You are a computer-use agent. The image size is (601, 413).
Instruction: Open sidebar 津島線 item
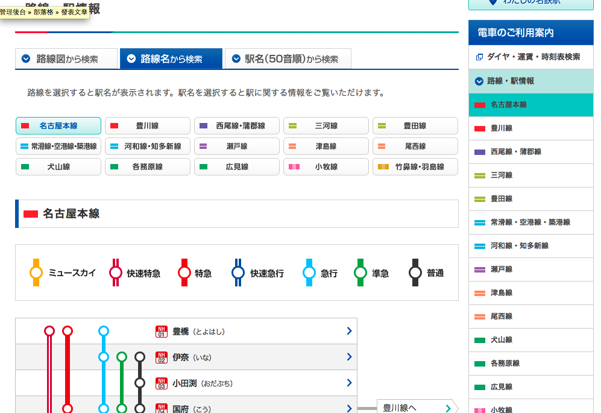[531, 293]
